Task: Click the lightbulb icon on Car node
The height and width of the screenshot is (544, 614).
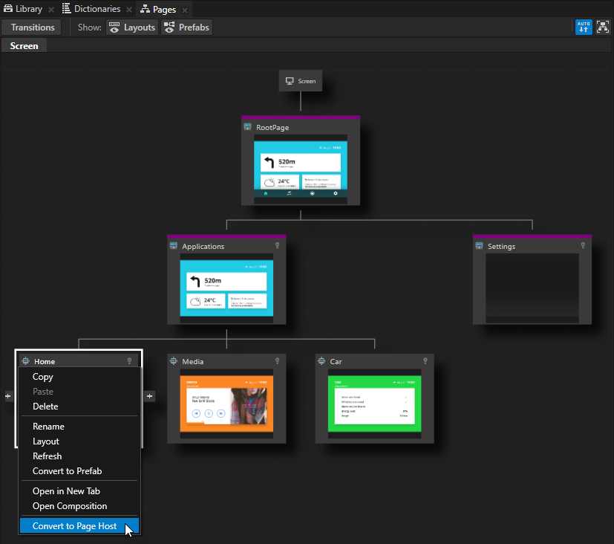Action: click(425, 361)
